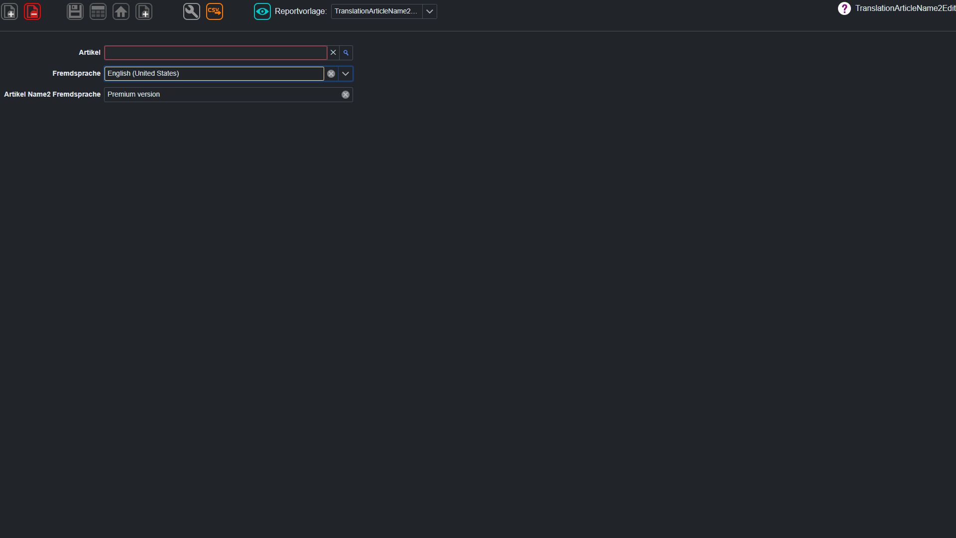Open the table list view icon

coord(98,11)
